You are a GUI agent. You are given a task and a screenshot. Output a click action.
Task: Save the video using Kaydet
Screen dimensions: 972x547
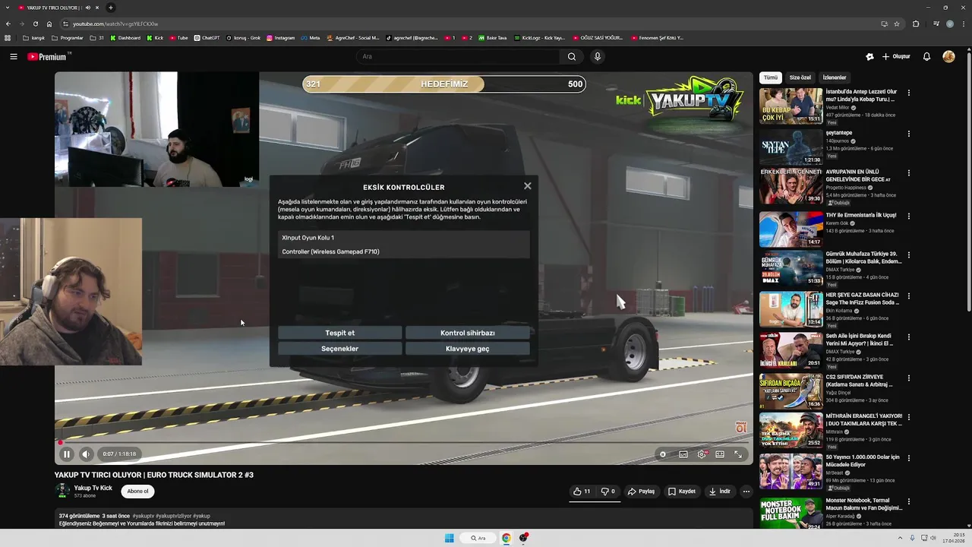682,492
